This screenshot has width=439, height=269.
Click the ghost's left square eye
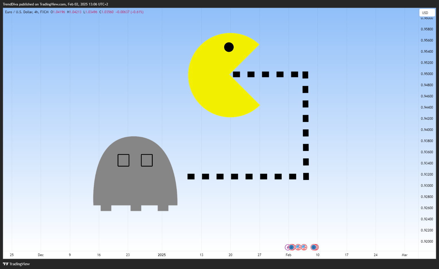coord(124,160)
